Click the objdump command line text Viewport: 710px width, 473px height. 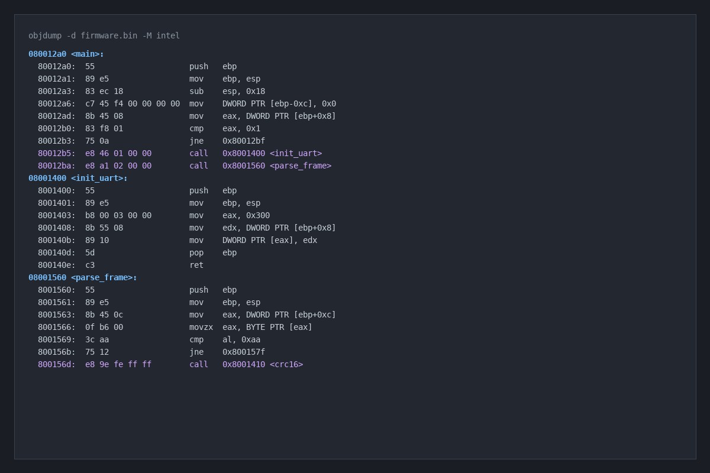pos(104,35)
